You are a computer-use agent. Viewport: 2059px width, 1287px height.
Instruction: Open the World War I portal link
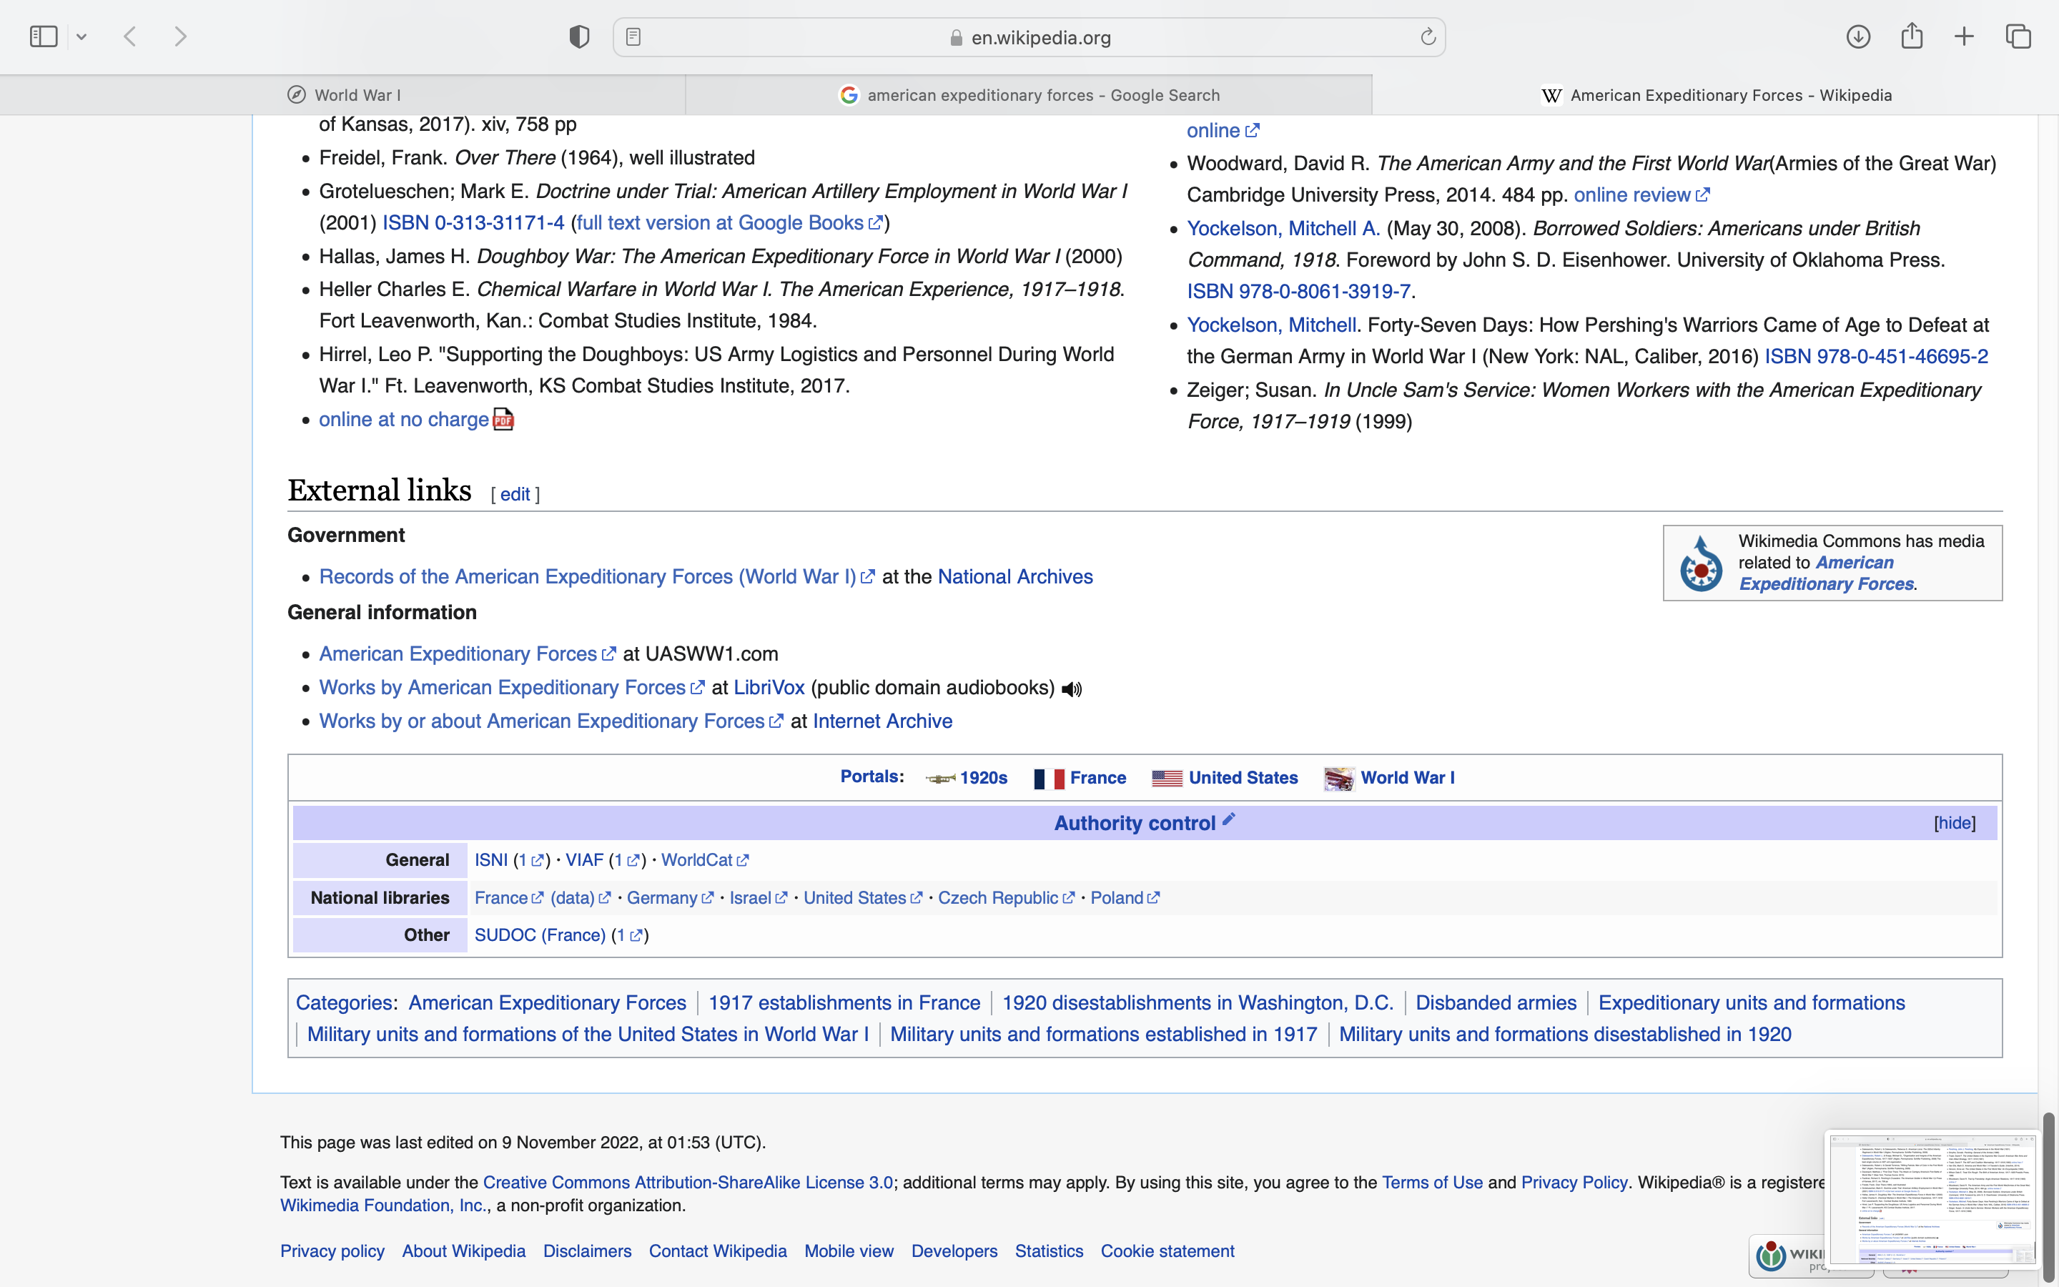point(1407,778)
